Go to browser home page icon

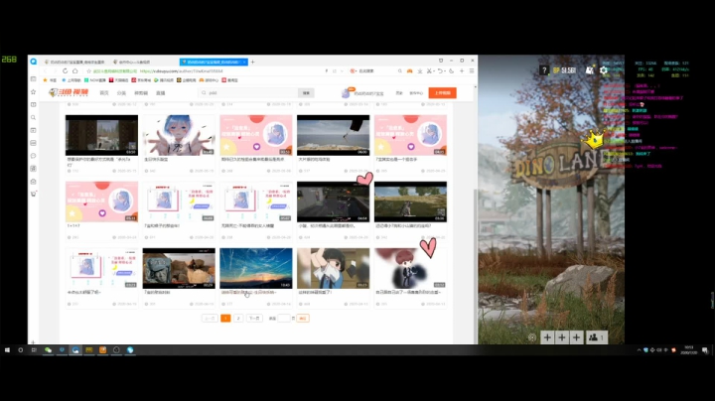(75, 71)
